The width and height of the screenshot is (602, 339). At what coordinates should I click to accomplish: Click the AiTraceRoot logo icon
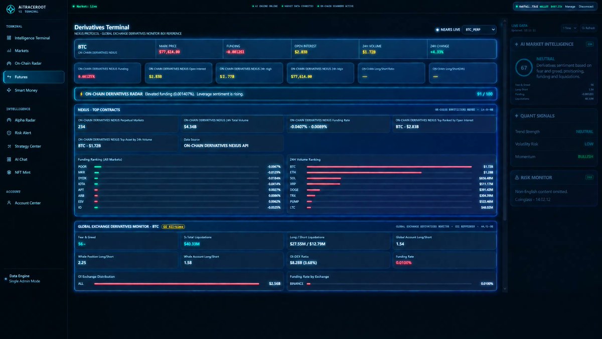10,9
